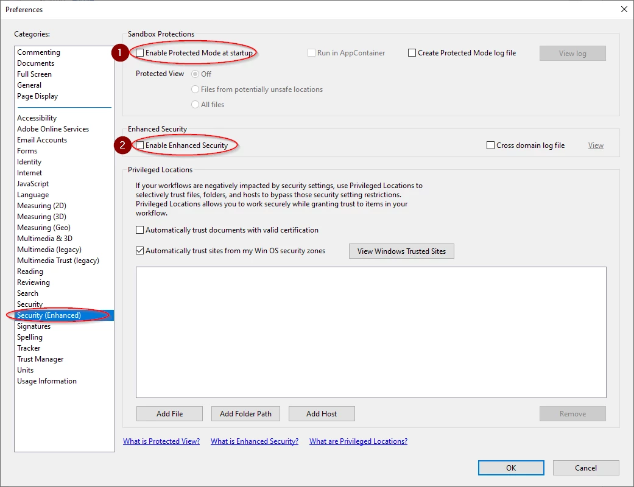Select the Documents category
This screenshot has height=487, width=634.
coord(35,63)
